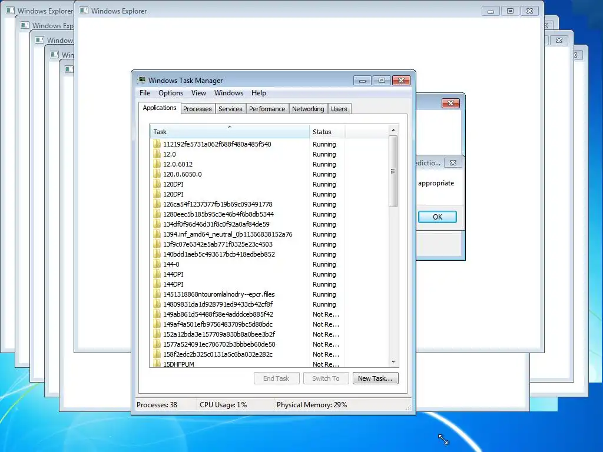This screenshot has width=603, height=452.
Task: Click folder icon of 1577a524091ec706702b3bbbeb60de50
Action: (157, 344)
